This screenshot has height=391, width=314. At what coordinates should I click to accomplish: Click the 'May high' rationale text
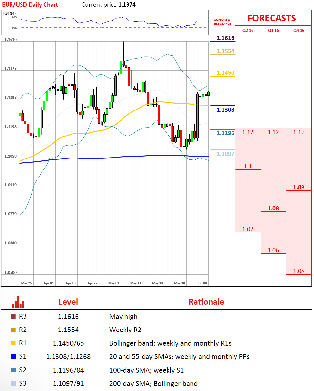(x=123, y=317)
